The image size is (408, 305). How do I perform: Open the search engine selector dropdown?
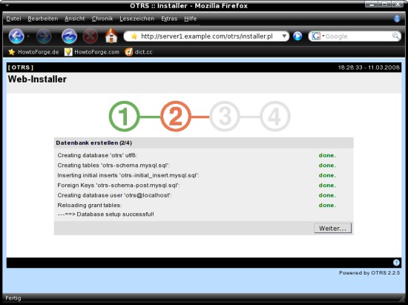pos(323,36)
